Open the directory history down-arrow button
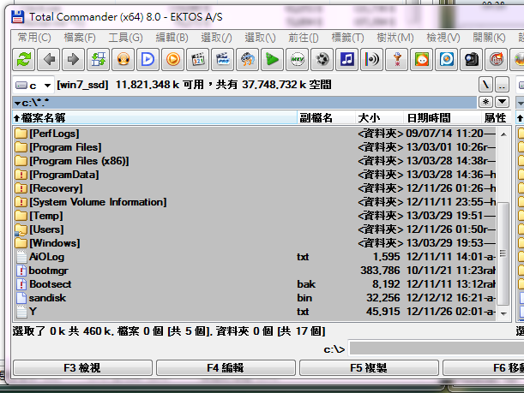Image resolution: width=524 pixels, height=393 pixels. [x=502, y=102]
